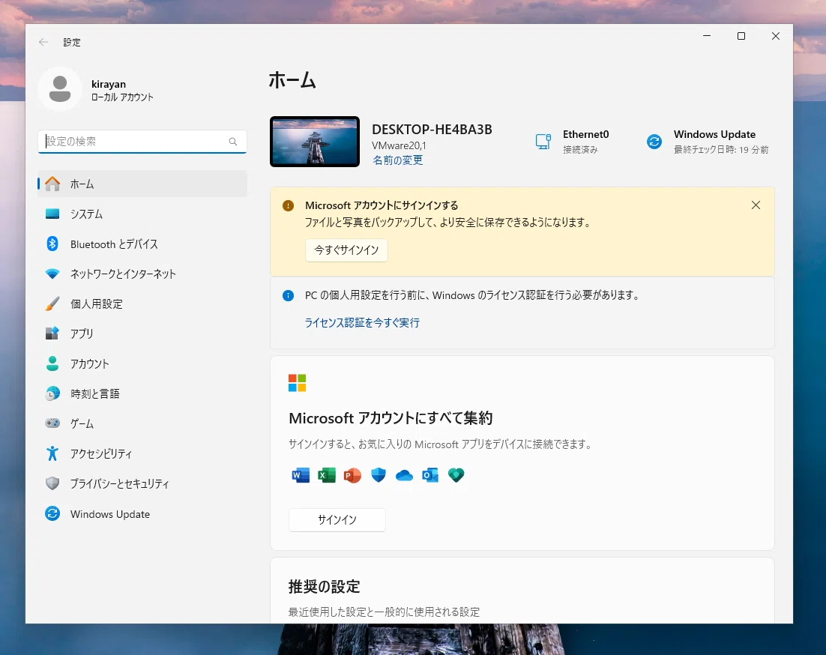Image resolution: width=826 pixels, height=655 pixels.
Task: Click the Word app icon
Action: tap(301, 475)
